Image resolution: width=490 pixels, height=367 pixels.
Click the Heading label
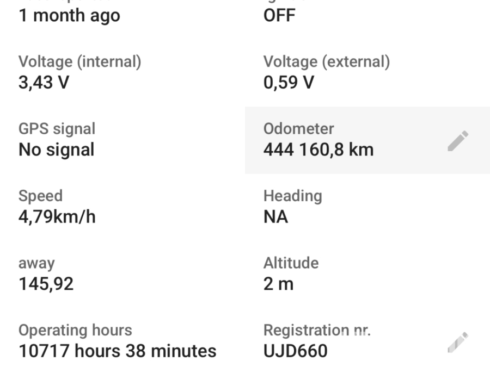[292, 196]
